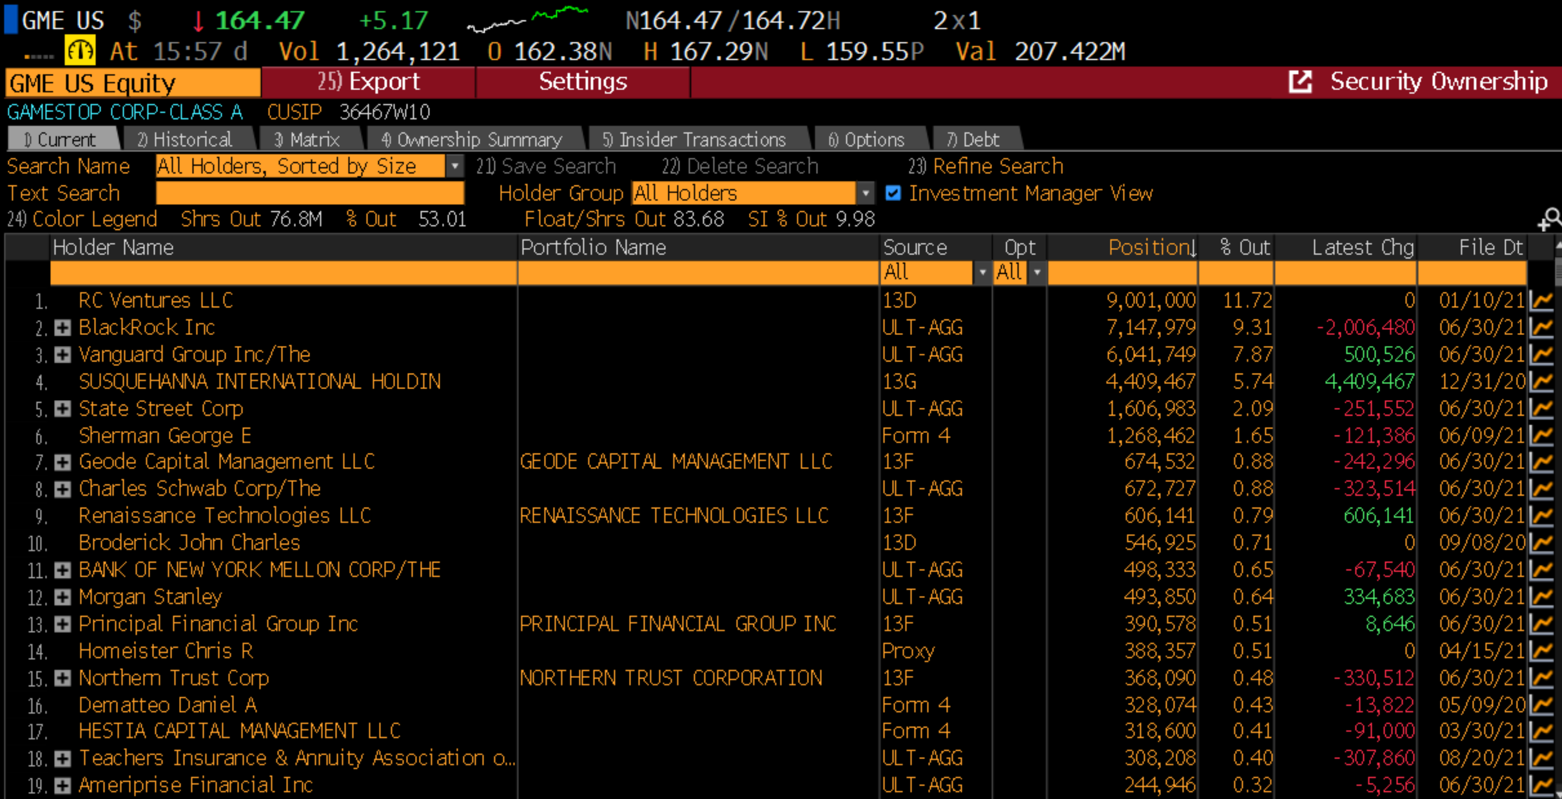The width and height of the screenshot is (1562, 799).
Task: Open chart icon for Geode Capital Management row
Action: coord(1541,462)
